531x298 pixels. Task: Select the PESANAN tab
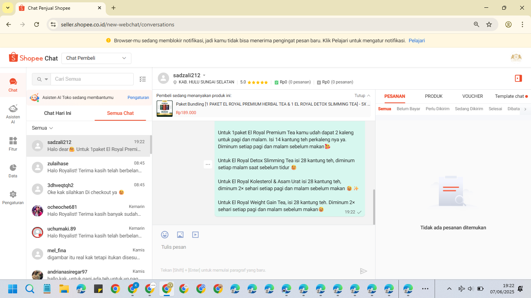tap(395, 96)
